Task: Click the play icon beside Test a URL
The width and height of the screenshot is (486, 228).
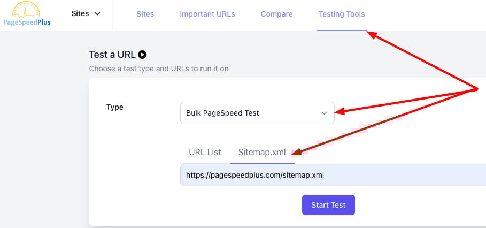Action: pyautogui.click(x=142, y=54)
